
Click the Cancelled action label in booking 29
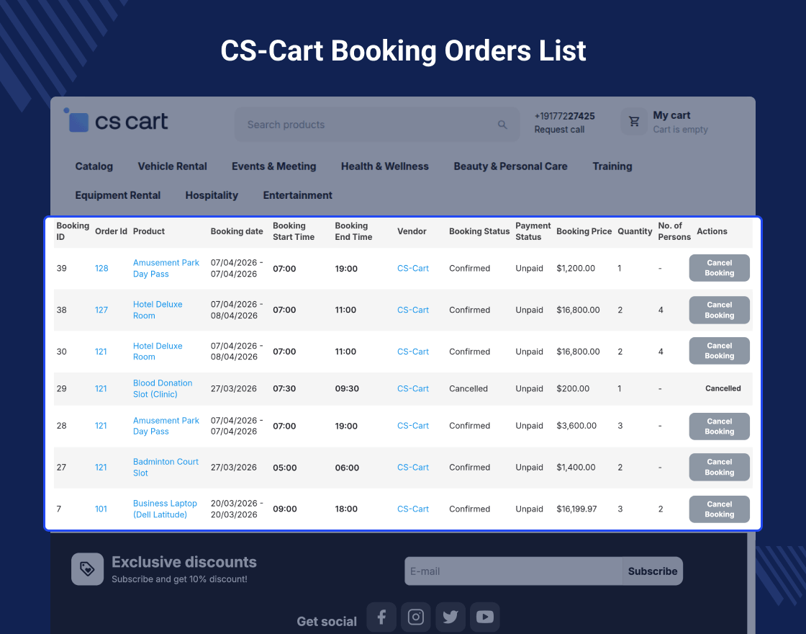(x=723, y=388)
